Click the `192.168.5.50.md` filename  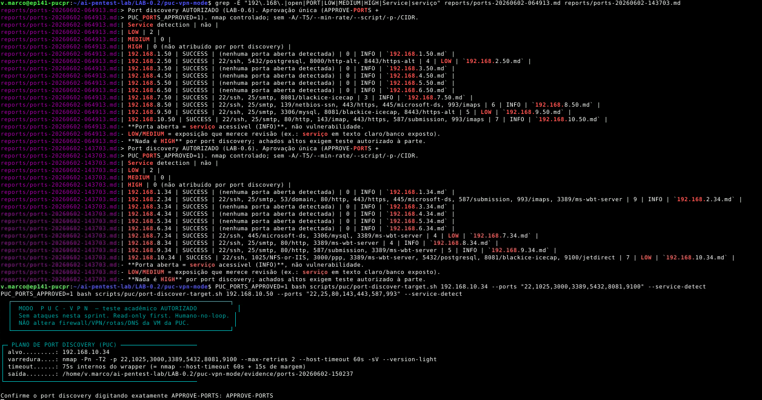coord(418,83)
